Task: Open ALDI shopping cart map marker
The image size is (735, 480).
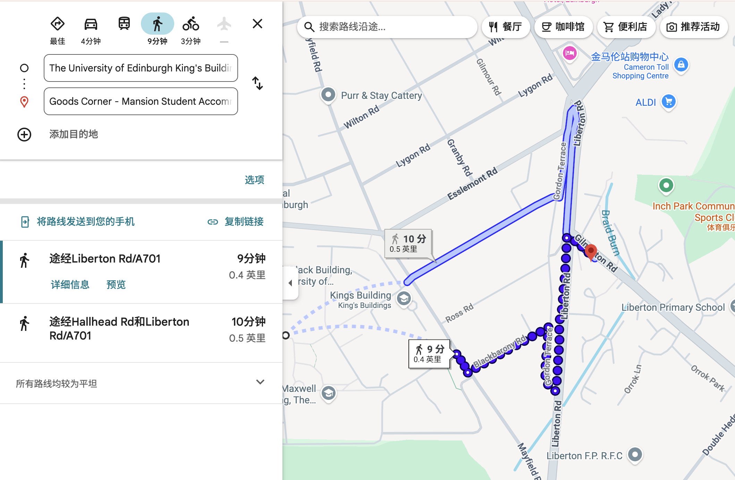Action: click(x=669, y=102)
